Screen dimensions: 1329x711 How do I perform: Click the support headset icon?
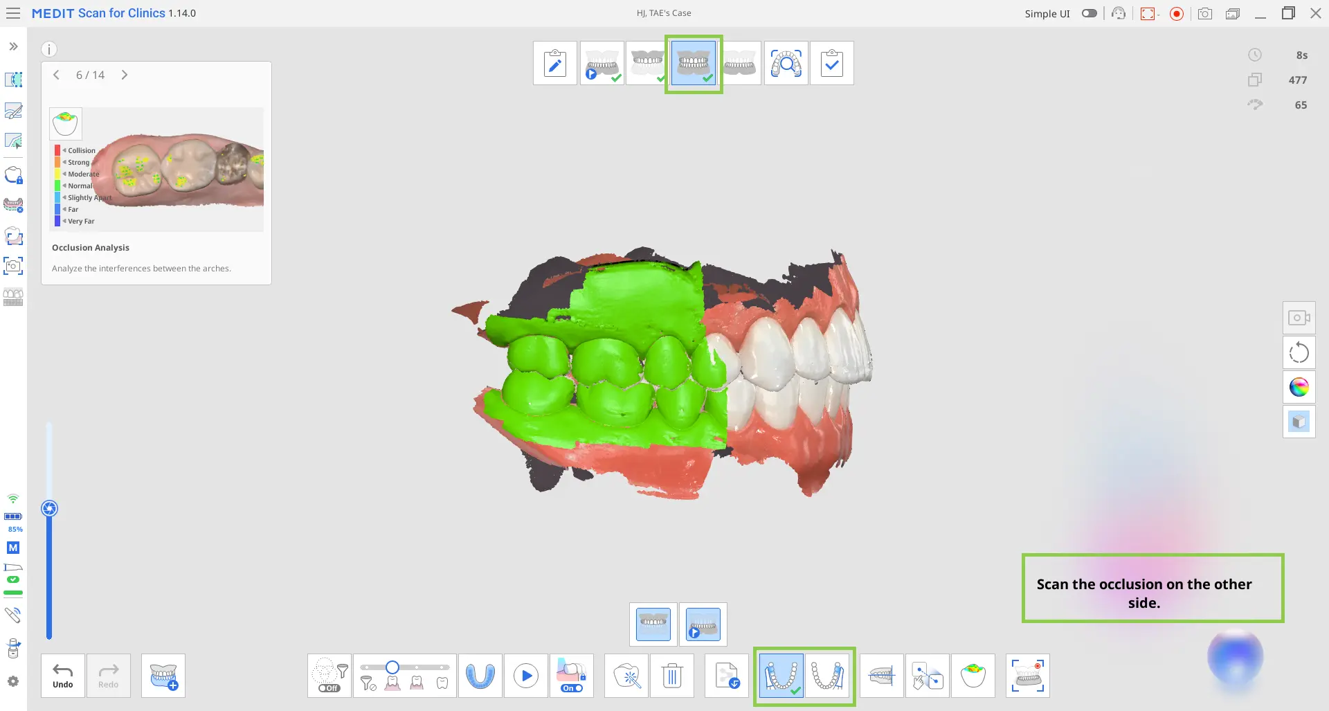tap(1119, 13)
